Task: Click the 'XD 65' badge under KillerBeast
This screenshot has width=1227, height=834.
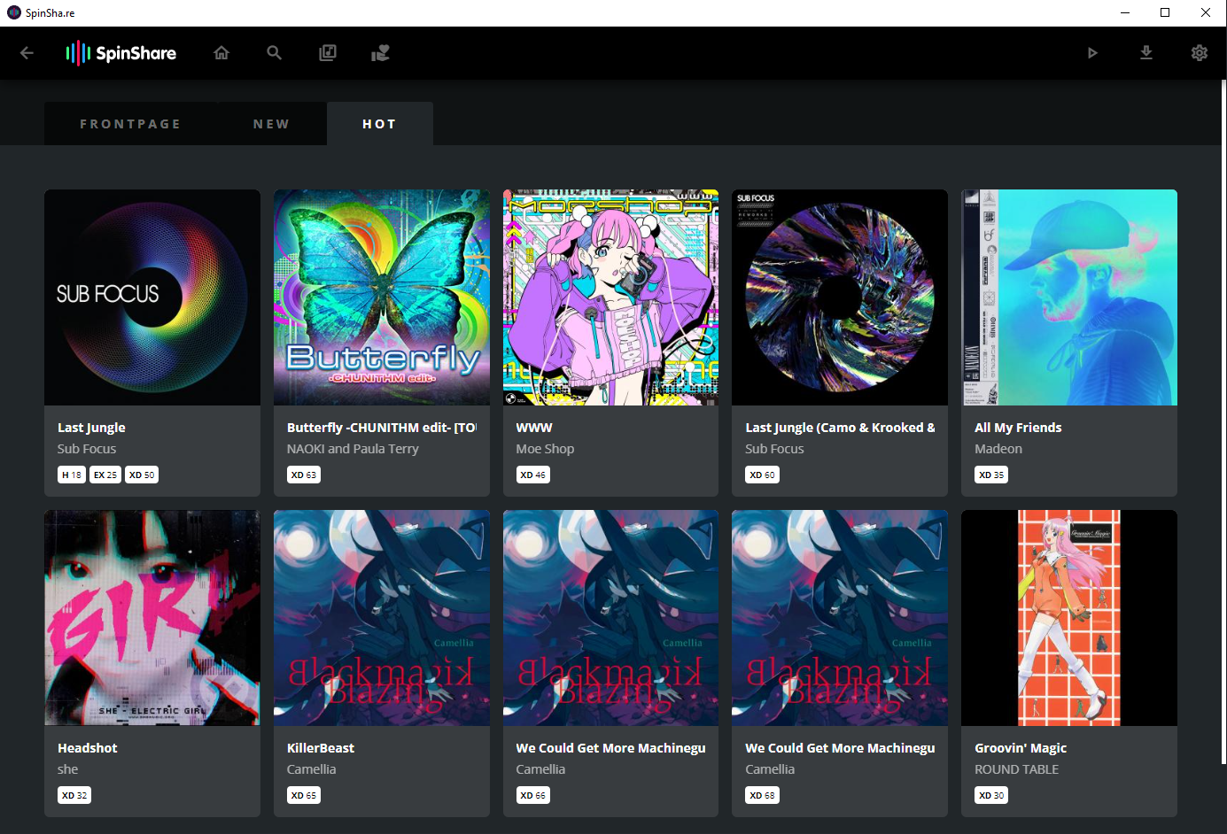Action: click(x=304, y=795)
